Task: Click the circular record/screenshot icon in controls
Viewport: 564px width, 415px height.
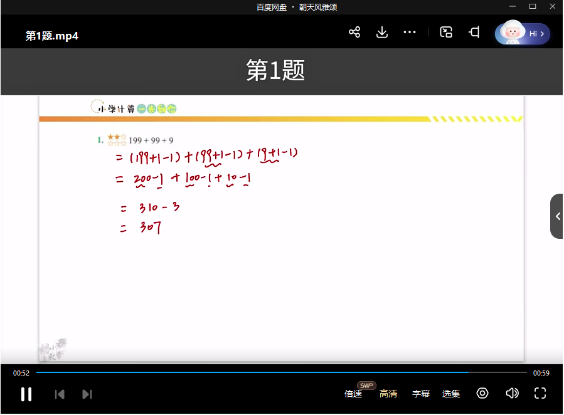Action: [482, 394]
